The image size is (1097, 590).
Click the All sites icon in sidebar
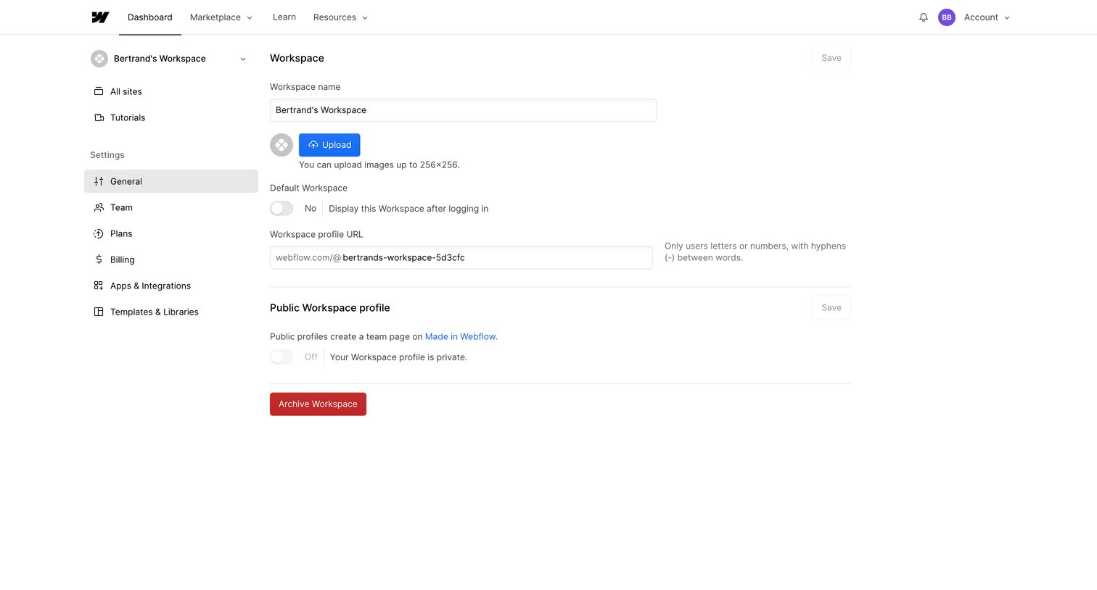pos(99,91)
